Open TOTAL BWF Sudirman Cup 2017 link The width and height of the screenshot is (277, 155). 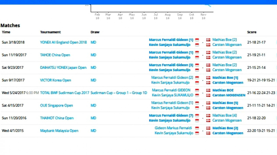[x=64, y=93]
